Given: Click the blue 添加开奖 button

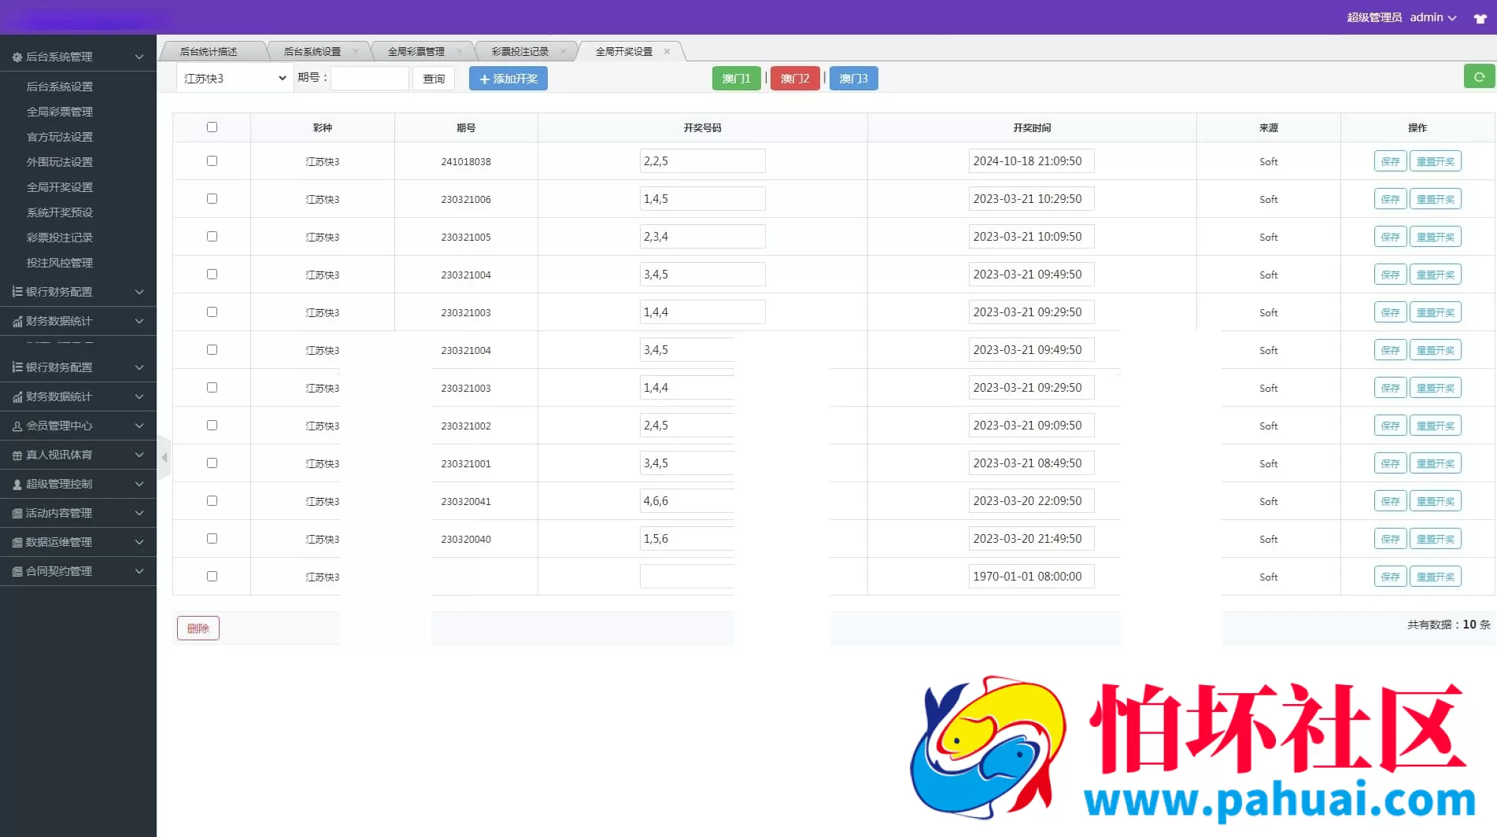Looking at the screenshot, I should [x=508, y=79].
